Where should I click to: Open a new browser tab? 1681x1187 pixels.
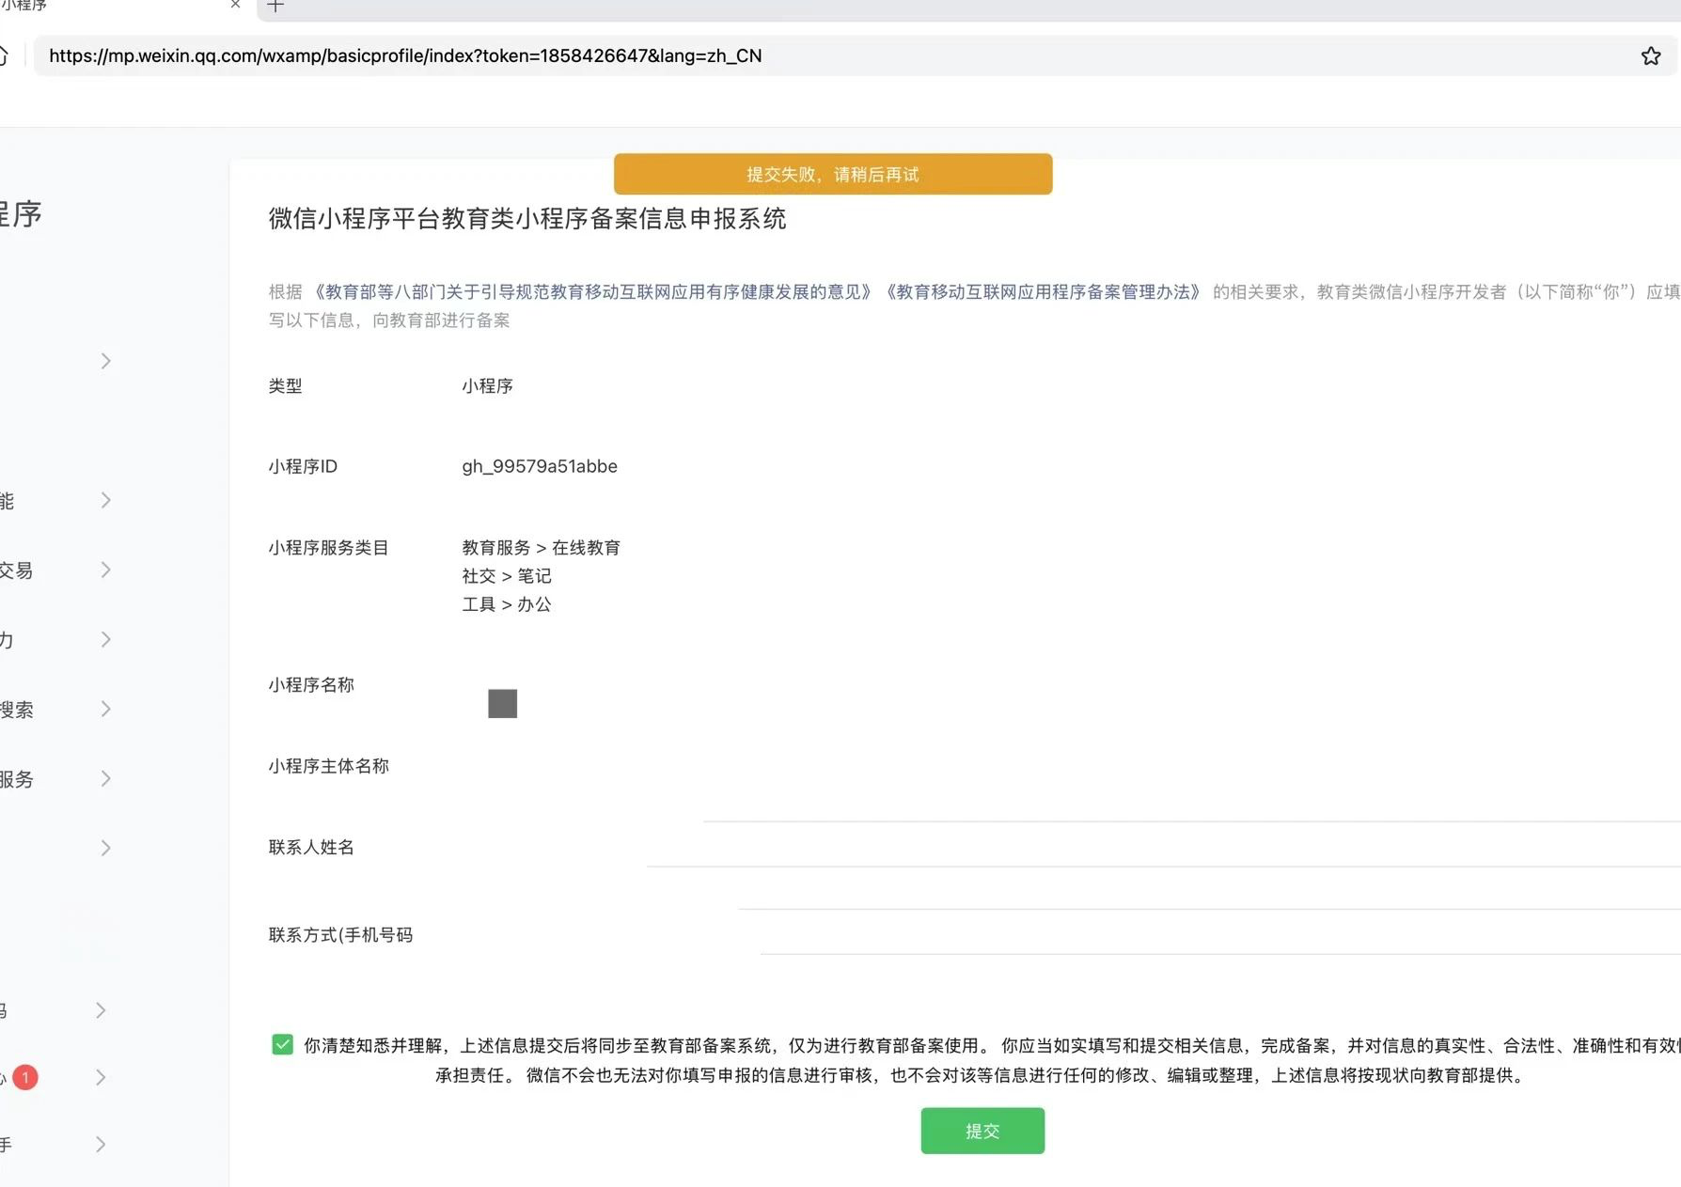click(275, 6)
